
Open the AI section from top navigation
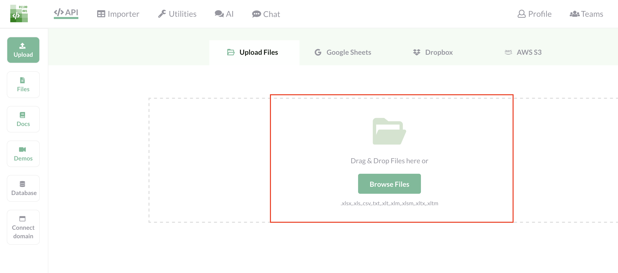224,14
